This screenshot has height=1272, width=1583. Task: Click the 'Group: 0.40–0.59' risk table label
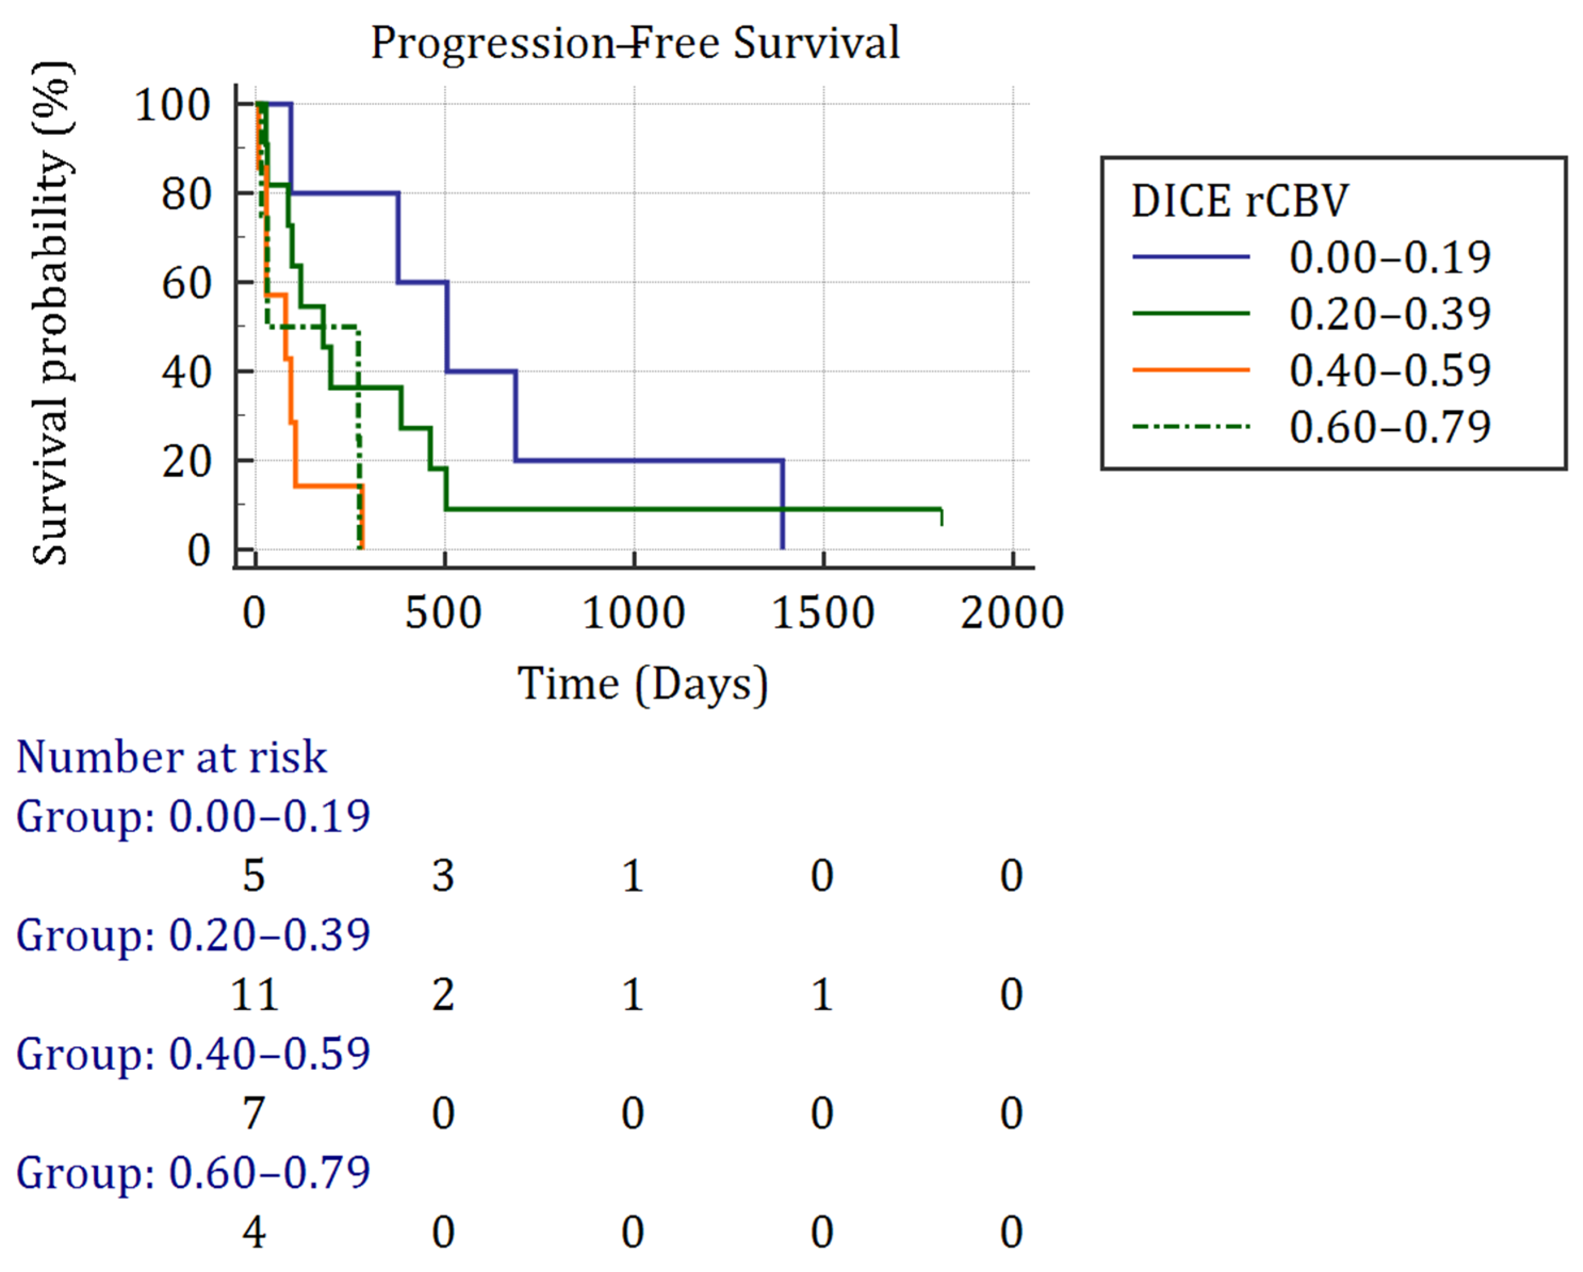[193, 1055]
